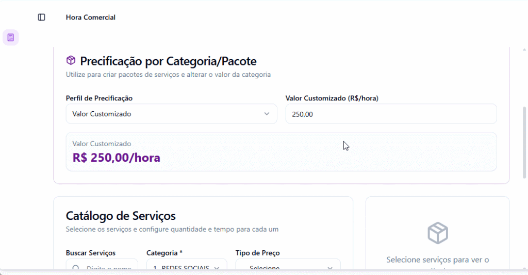Click the Precificação por Categoria/Pacote heading
This screenshot has height=275, width=528.
point(168,61)
